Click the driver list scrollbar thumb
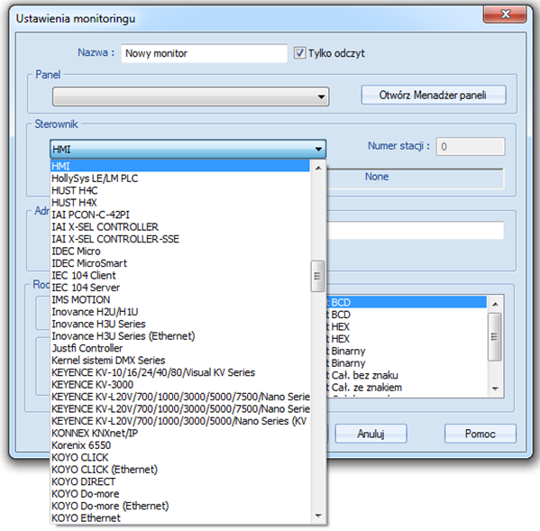 coord(317,276)
